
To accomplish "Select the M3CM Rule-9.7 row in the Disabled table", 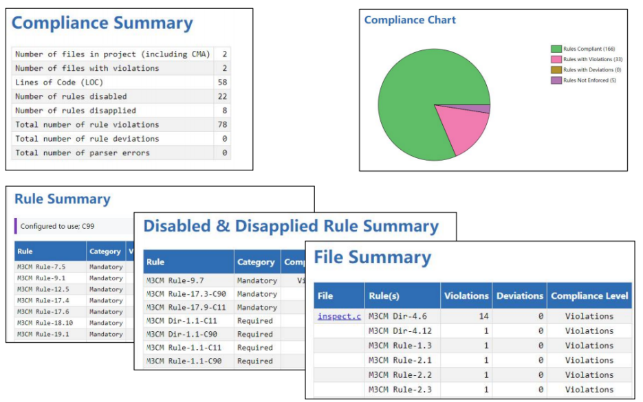I will tap(174, 280).
